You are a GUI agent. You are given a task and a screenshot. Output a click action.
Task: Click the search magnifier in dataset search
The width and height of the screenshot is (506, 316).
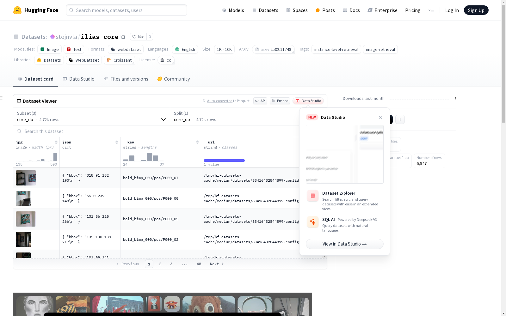pos(20,131)
